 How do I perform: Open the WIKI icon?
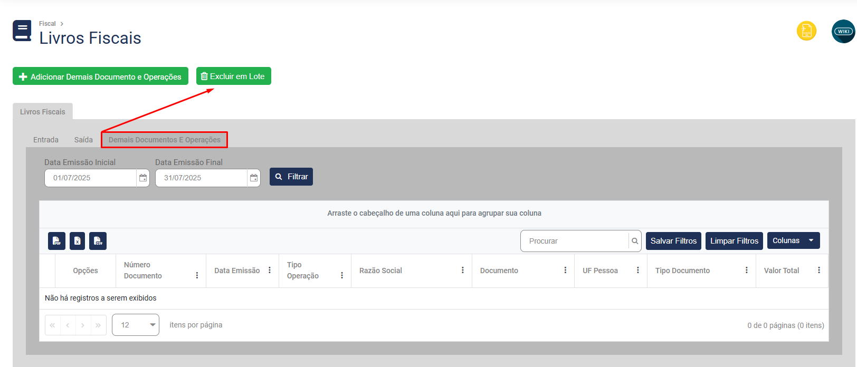click(x=843, y=31)
